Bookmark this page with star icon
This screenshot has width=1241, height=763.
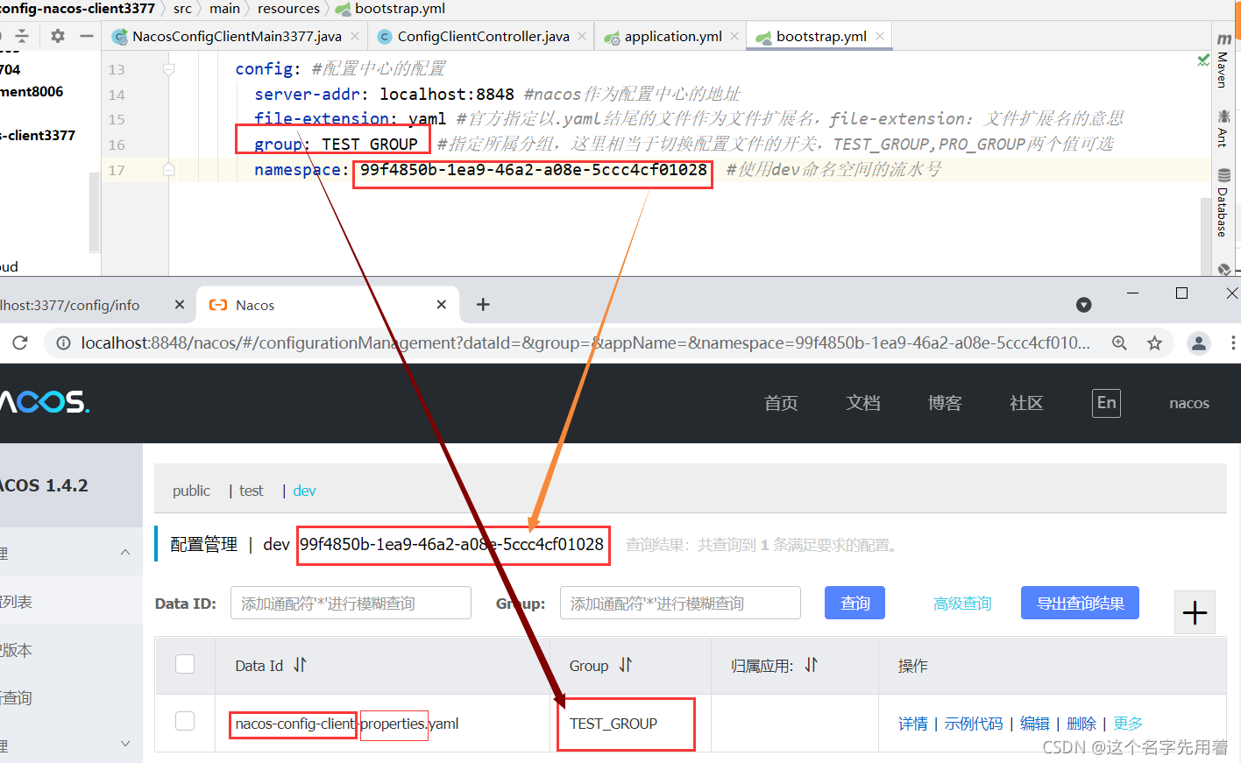click(x=1155, y=343)
